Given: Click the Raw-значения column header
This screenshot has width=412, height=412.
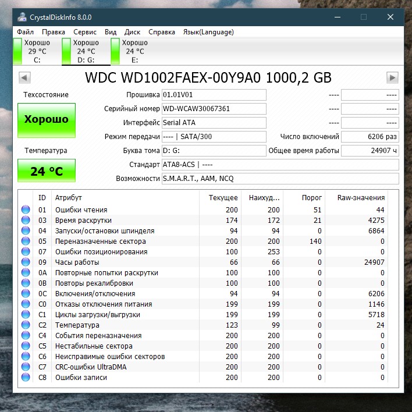Looking at the screenshot, I should coord(356,198).
